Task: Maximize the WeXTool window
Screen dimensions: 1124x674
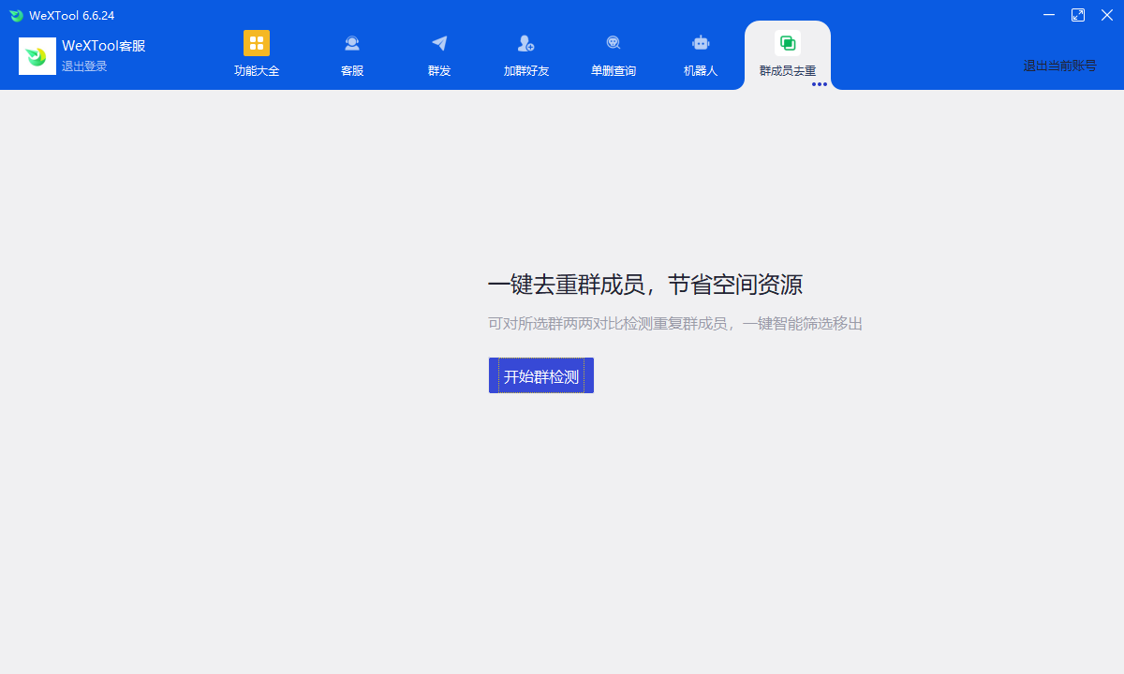Action: point(1078,15)
